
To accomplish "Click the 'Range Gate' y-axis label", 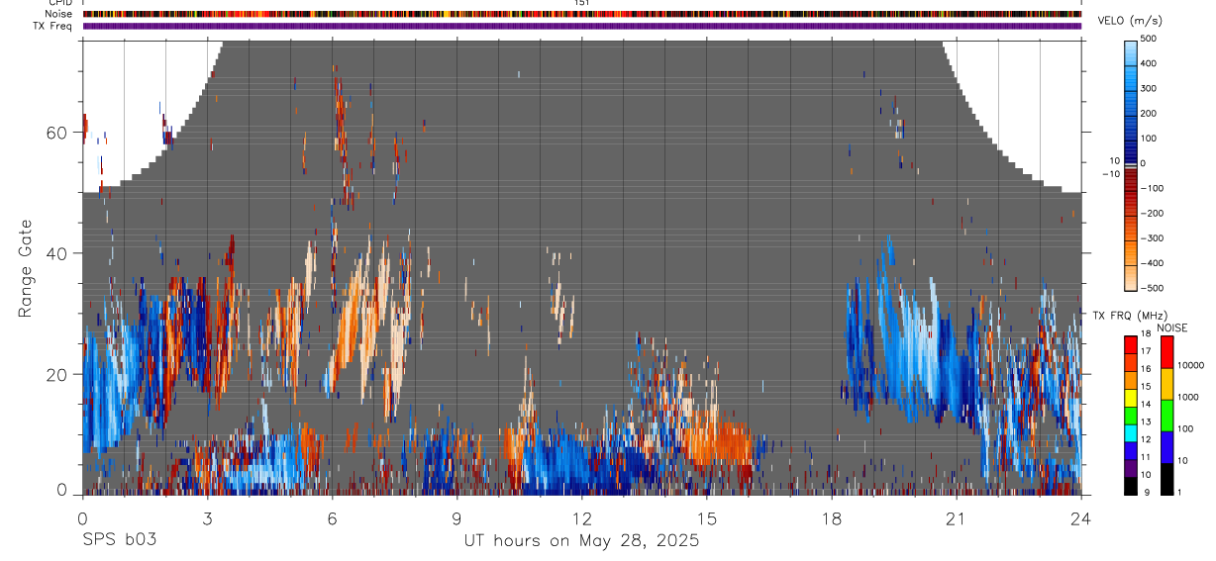I will pyautogui.click(x=25, y=270).
